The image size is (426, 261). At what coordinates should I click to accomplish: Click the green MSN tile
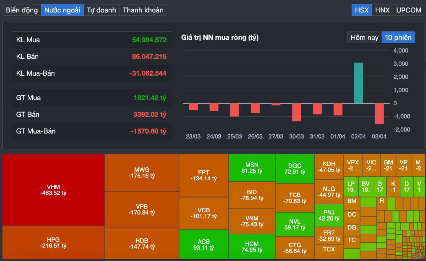tap(252, 168)
